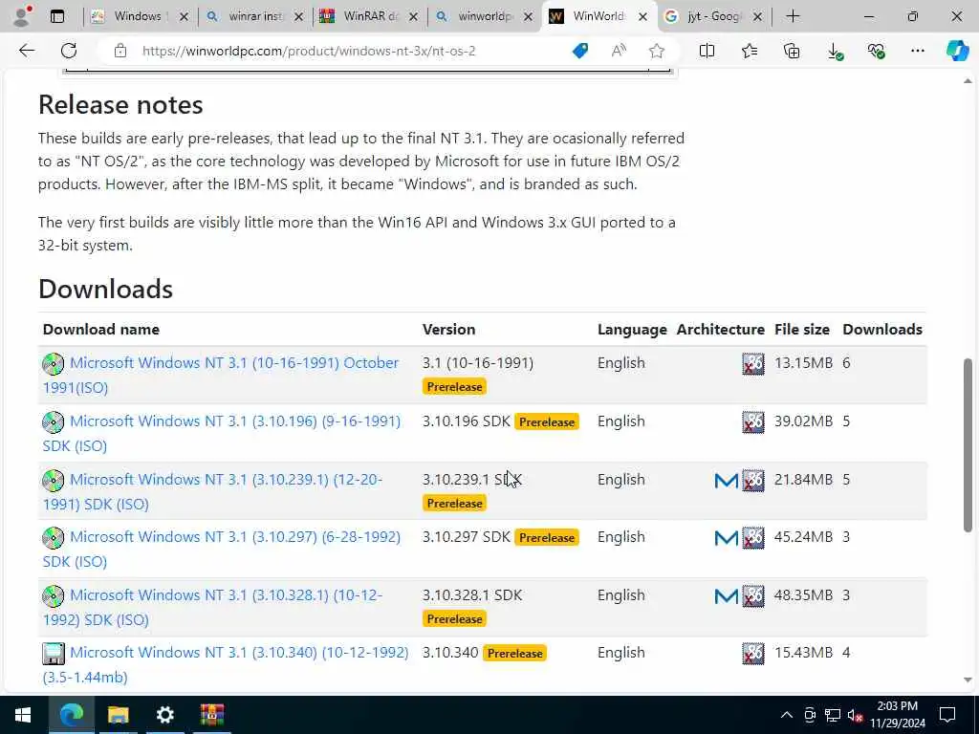Open the taskbar clock and date
The width and height of the screenshot is (979, 734).
pos(897,715)
